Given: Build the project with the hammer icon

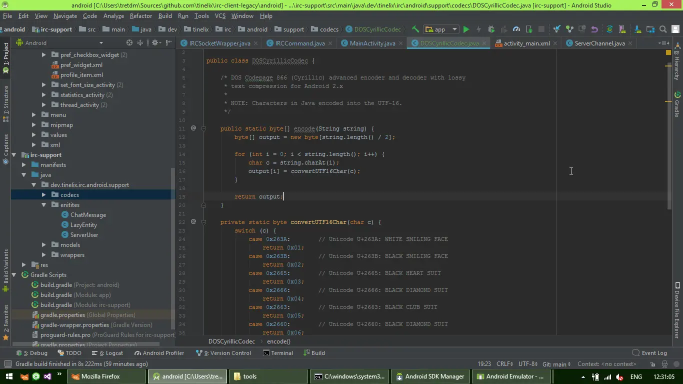Looking at the screenshot, I should click(415, 29).
